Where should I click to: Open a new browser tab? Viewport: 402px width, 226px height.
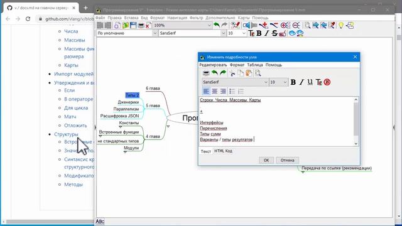coord(85,8)
